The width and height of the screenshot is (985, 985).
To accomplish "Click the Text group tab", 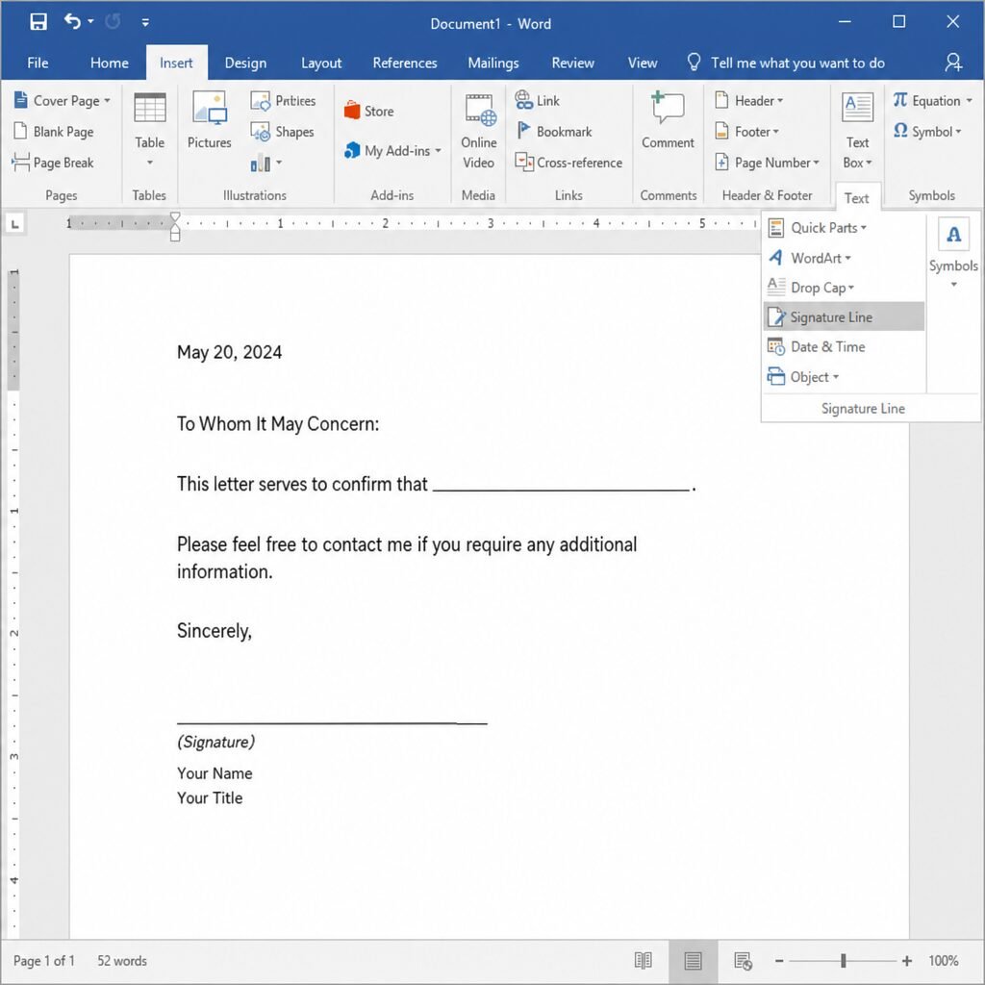I will click(x=857, y=198).
